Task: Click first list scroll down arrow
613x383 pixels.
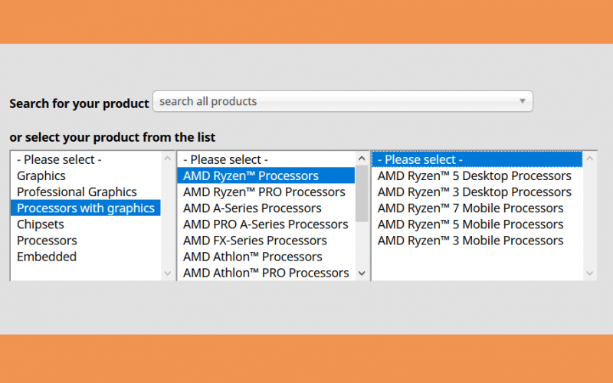Action: (x=168, y=273)
